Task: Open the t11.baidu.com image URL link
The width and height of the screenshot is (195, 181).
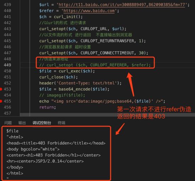Action: pyautogui.click(x=122, y=5)
